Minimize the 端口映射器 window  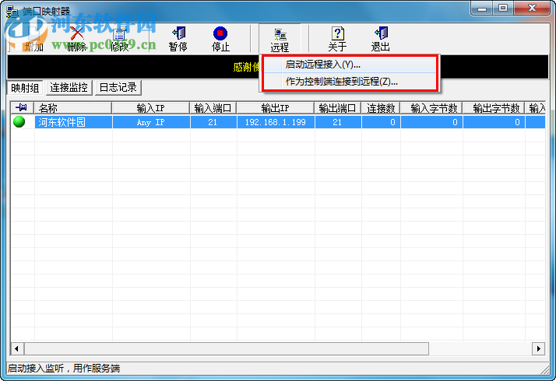(482, 9)
